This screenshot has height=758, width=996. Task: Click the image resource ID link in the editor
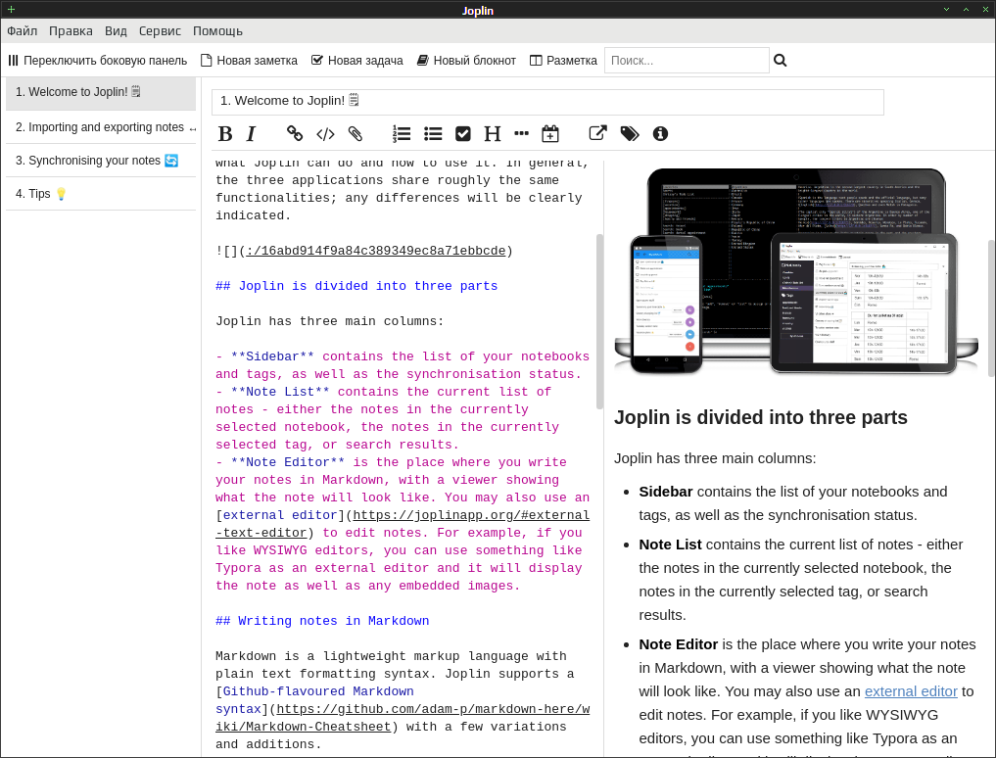coord(376,251)
